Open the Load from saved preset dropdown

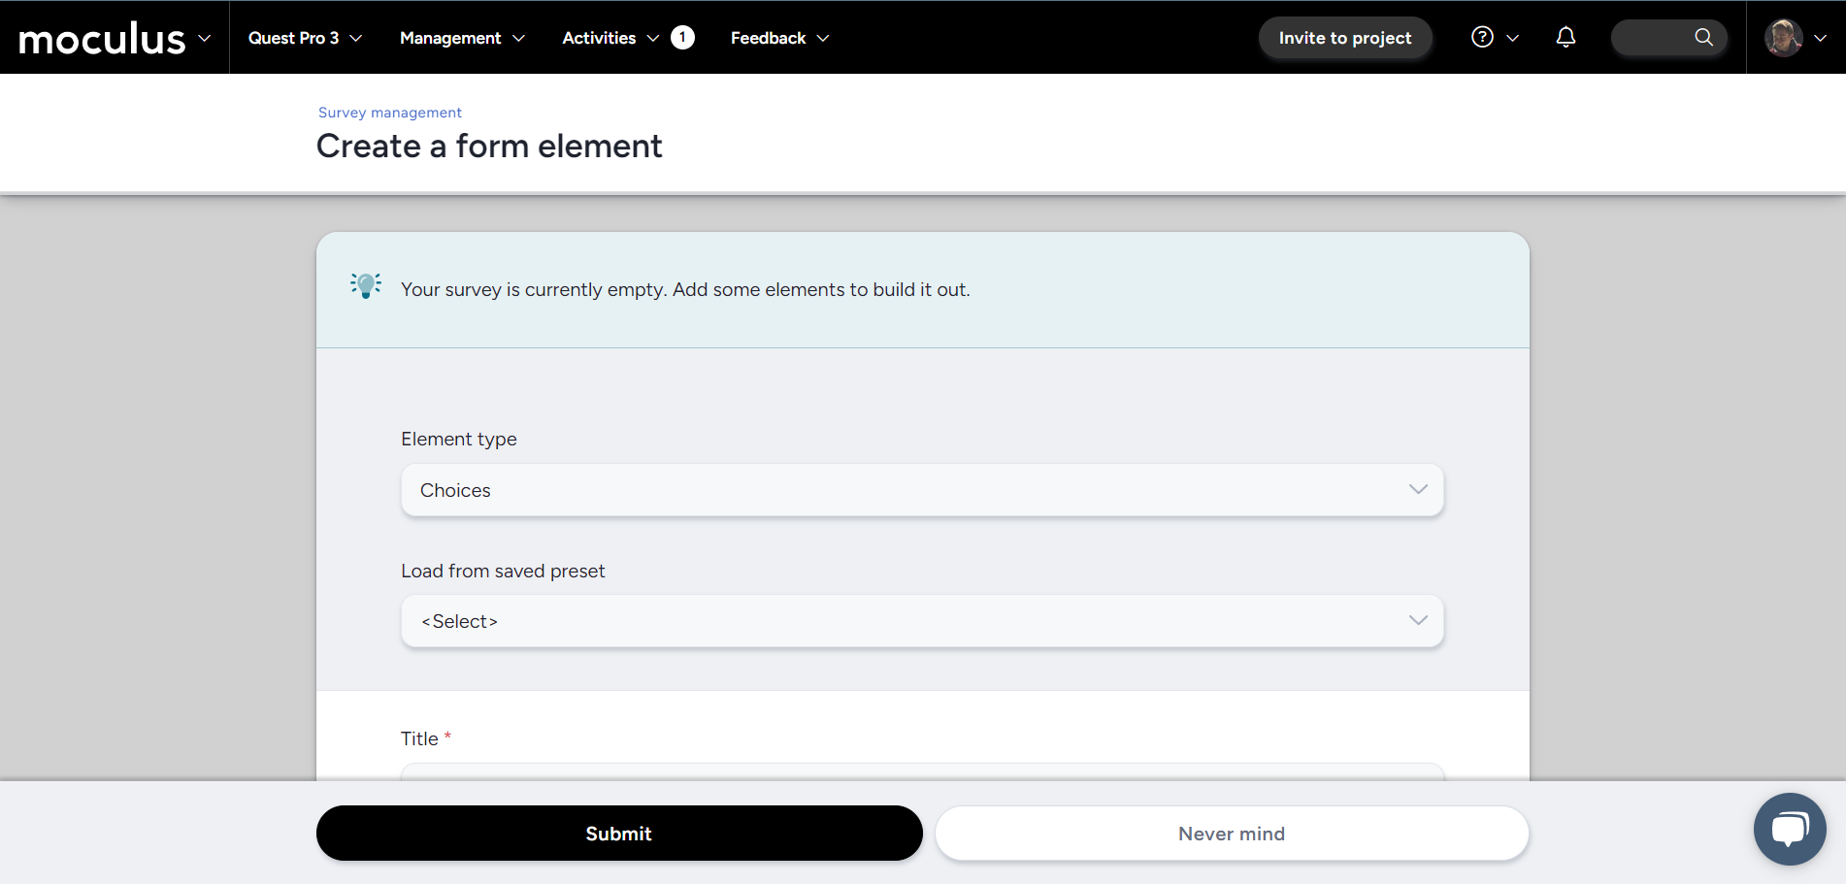[922, 621]
